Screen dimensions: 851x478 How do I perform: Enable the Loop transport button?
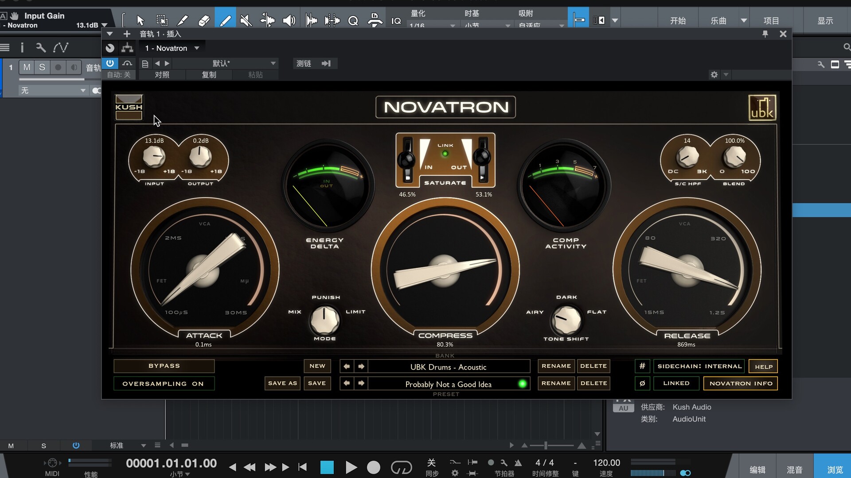(401, 467)
